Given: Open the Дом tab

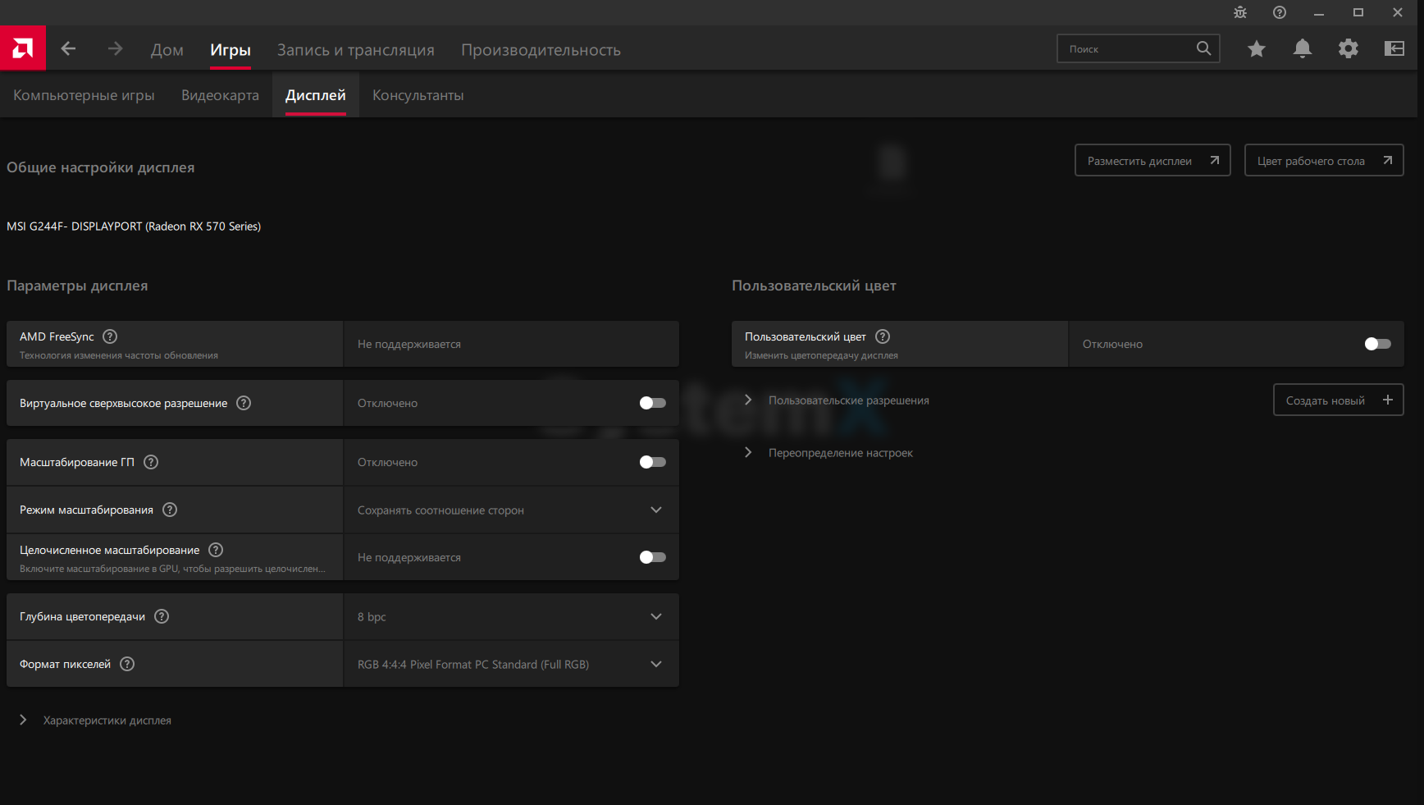Looking at the screenshot, I should [x=167, y=50].
